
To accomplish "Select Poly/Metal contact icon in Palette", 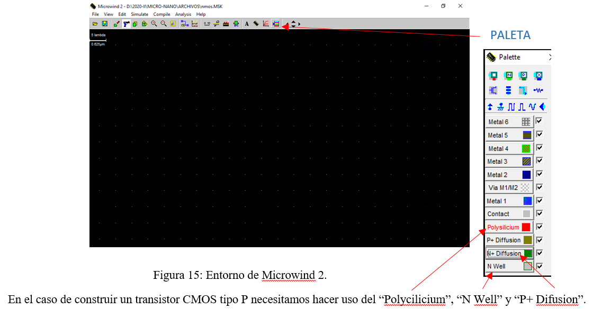I will 493,76.
